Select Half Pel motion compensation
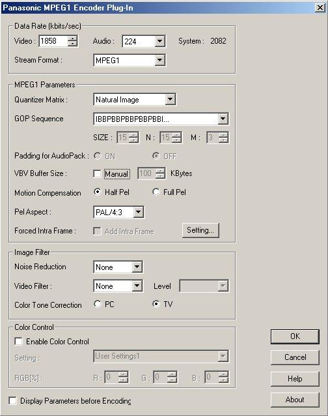The width and height of the screenshot is (328, 416). point(98,192)
